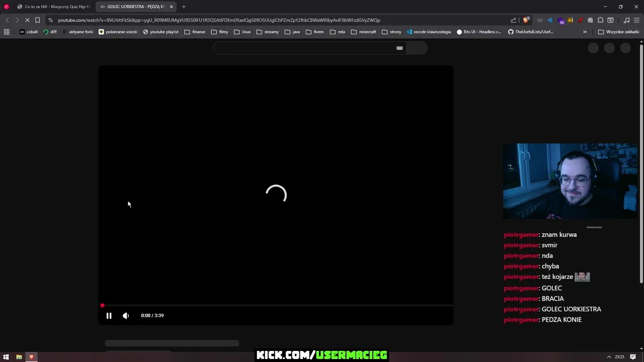Show more bookmarks with the chevron
This screenshot has width=644, height=362.
585,32
